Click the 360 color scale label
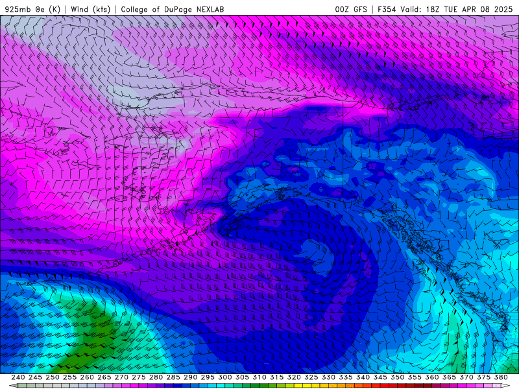Viewport: 519px width, 389px height. 432,377
